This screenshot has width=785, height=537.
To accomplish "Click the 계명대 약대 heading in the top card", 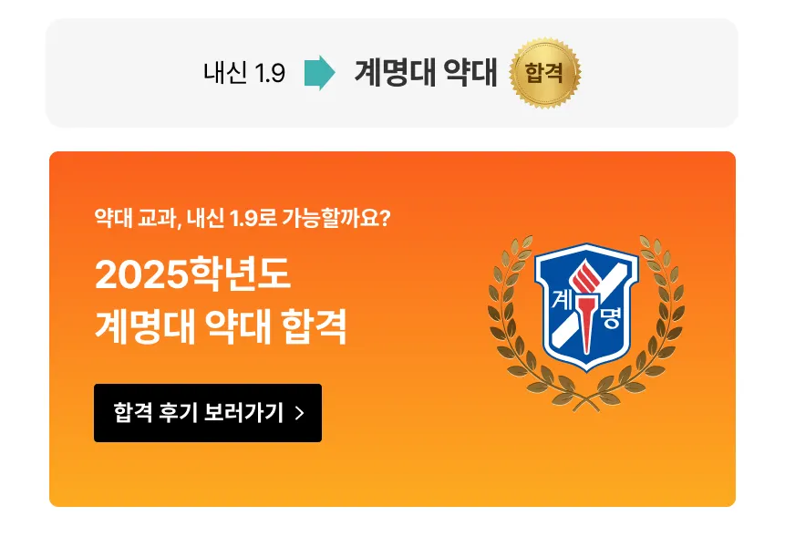I will pyautogui.click(x=426, y=73).
